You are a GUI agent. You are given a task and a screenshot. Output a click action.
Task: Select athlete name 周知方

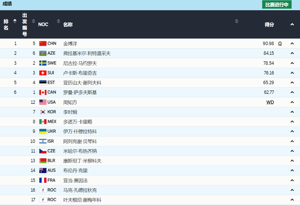click(70, 102)
